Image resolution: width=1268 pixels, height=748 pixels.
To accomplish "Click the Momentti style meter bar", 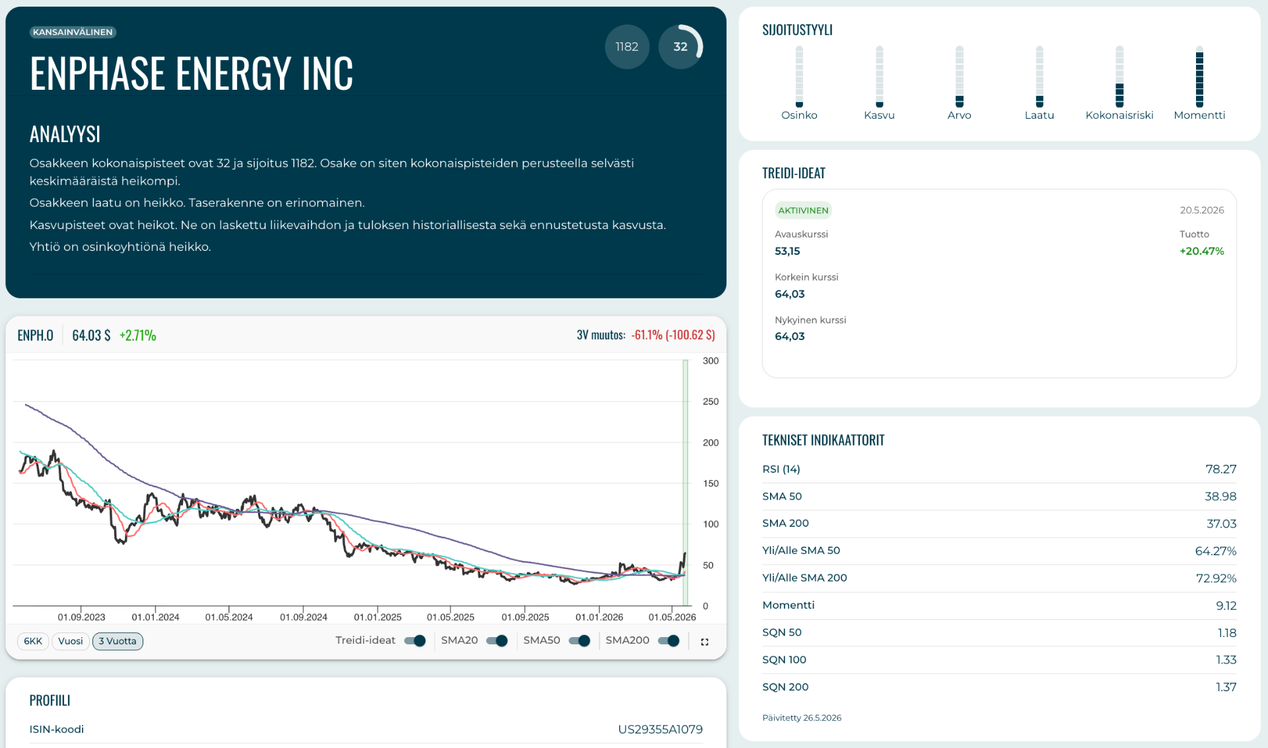I will click(1199, 77).
